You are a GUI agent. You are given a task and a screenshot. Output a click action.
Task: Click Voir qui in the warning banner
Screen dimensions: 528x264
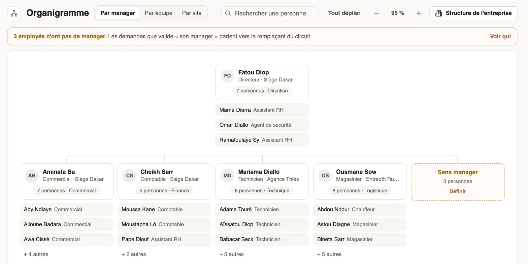pyautogui.click(x=500, y=36)
